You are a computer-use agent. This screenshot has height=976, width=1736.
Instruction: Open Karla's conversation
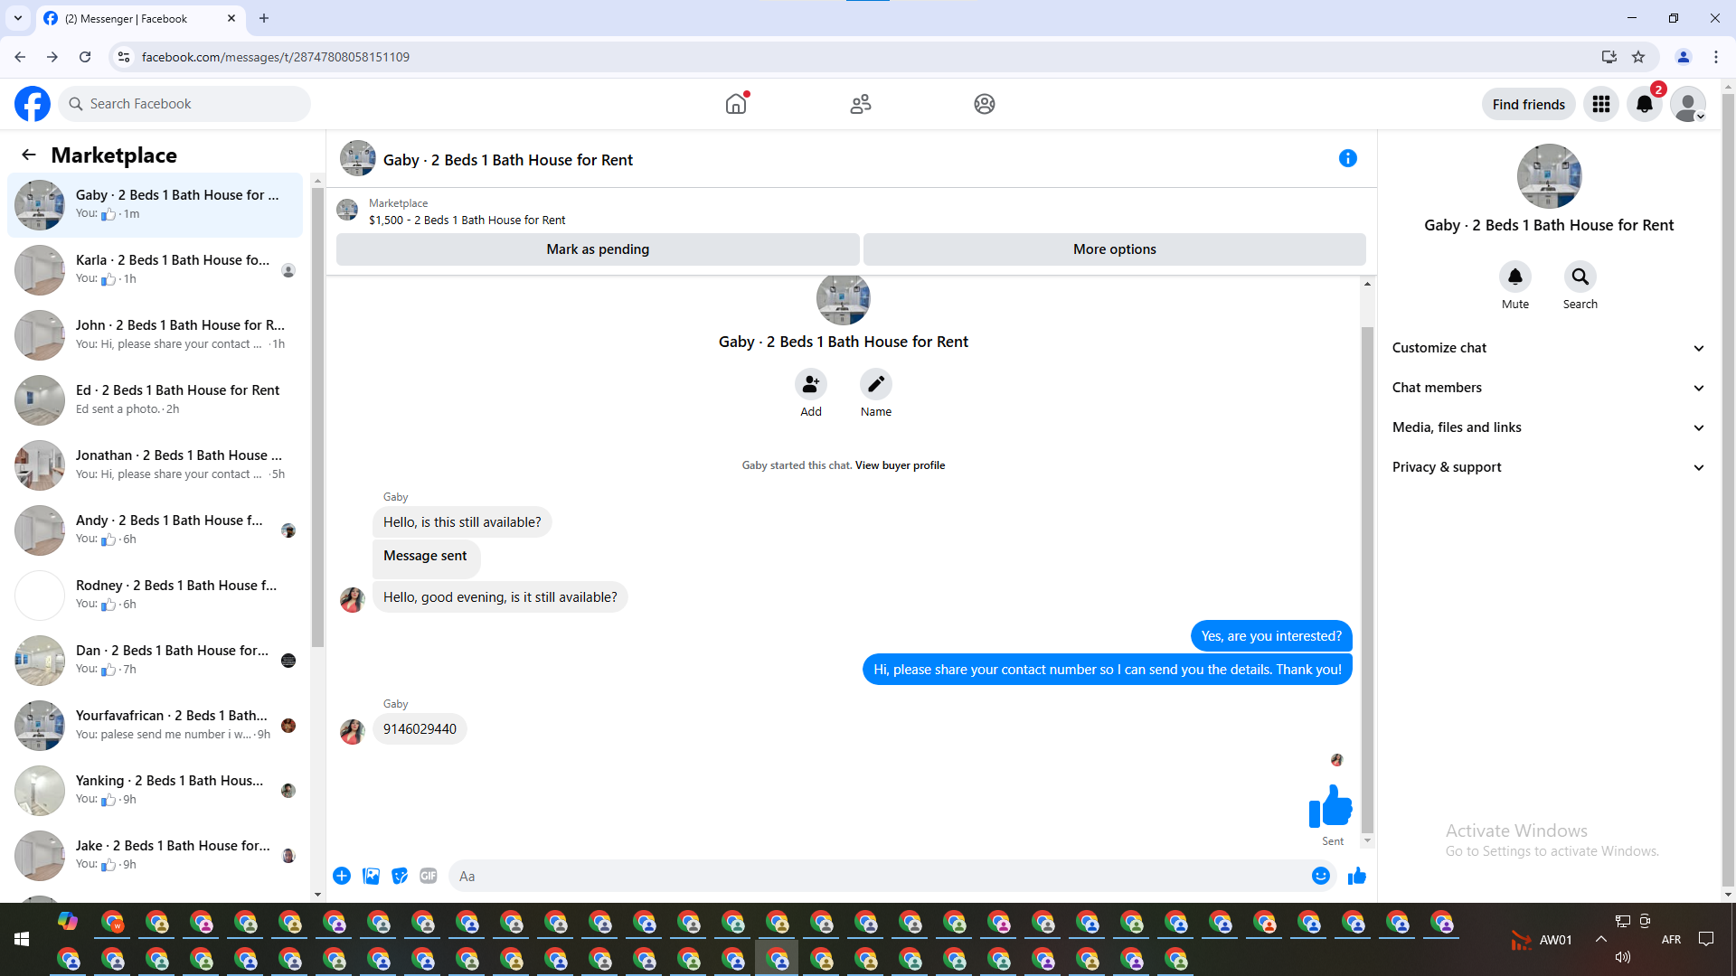[x=156, y=269]
